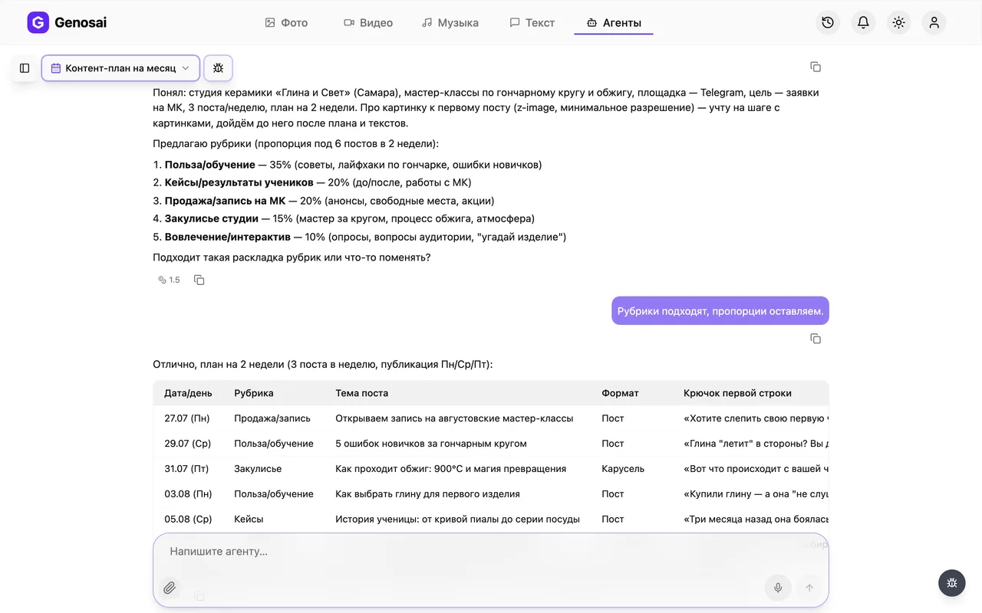
Task: Open the Музыка tab
Action: 450,23
